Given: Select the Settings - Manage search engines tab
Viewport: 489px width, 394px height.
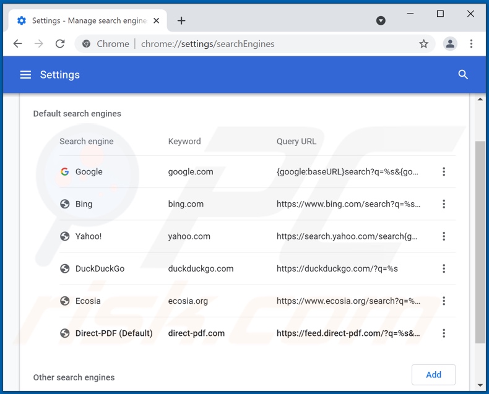Looking at the screenshot, I should 88,20.
